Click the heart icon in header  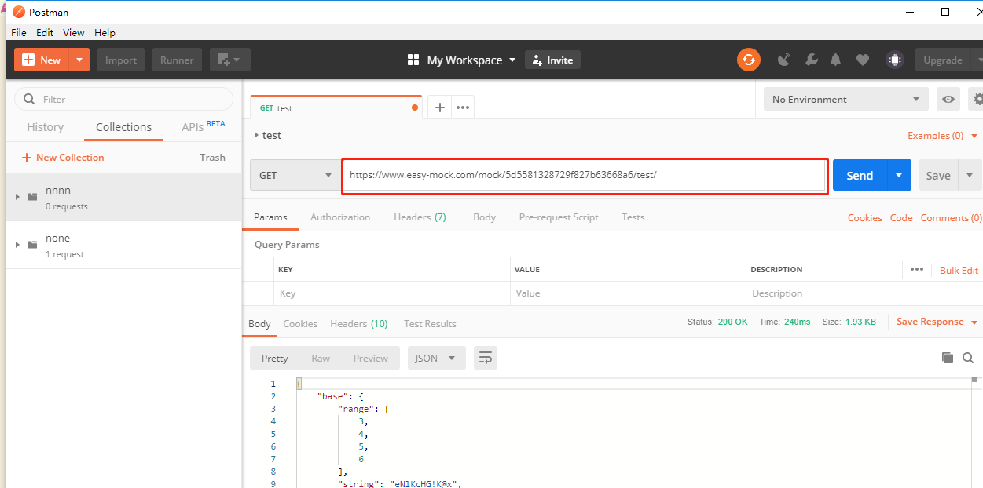pos(863,60)
